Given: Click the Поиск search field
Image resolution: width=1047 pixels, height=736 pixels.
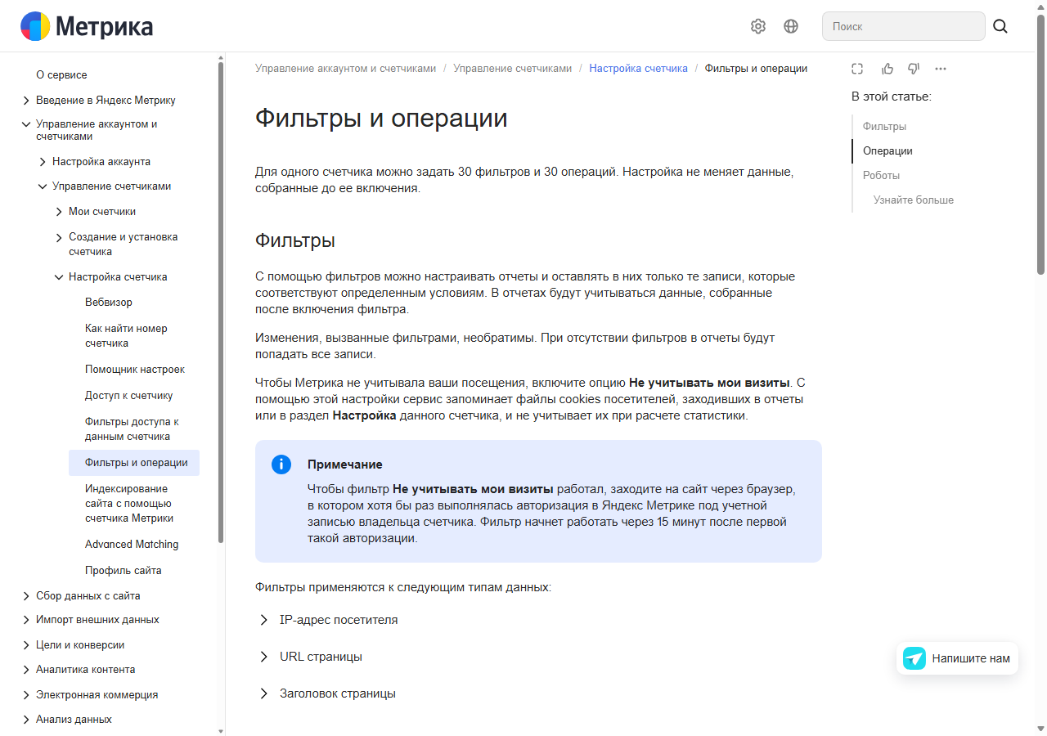Looking at the screenshot, I should click(904, 26).
